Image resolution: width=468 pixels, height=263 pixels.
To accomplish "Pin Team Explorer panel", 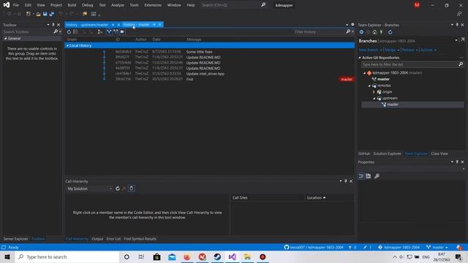I will [457, 25].
